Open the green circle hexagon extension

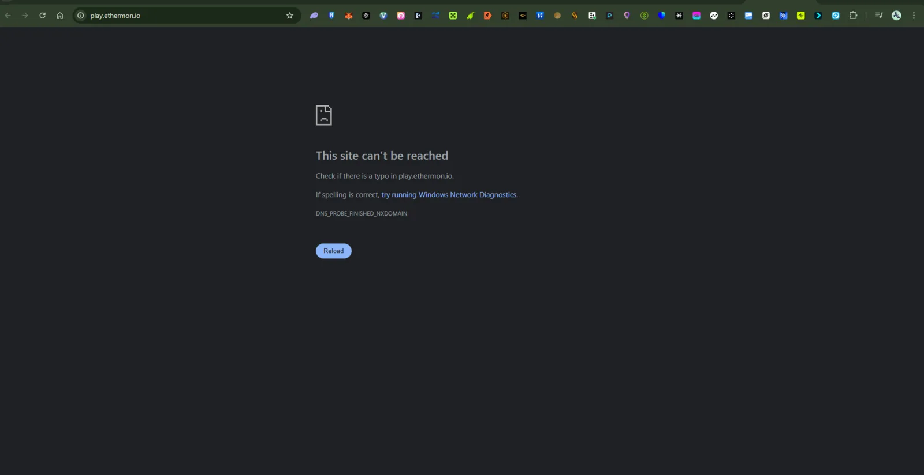pos(644,16)
